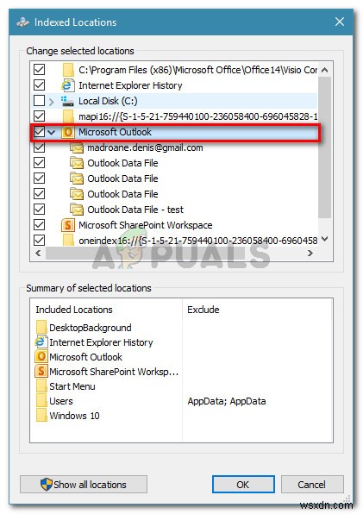
Task: Click the Microsoft Outlook icon in tree
Action: pyautogui.click(x=68, y=132)
